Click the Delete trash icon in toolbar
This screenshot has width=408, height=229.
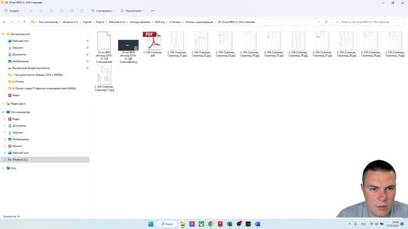coord(82,11)
